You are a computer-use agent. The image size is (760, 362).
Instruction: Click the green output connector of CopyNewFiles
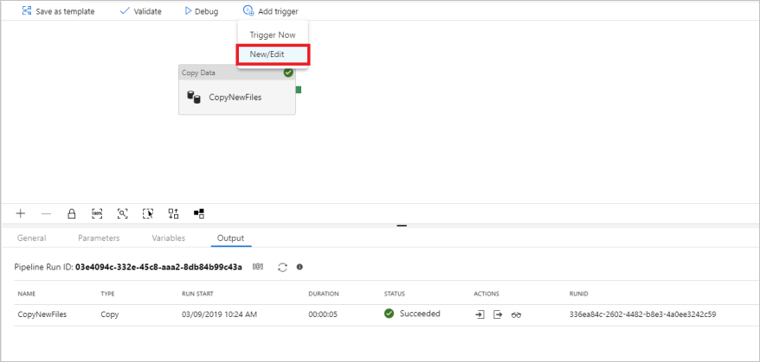[x=299, y=90]
